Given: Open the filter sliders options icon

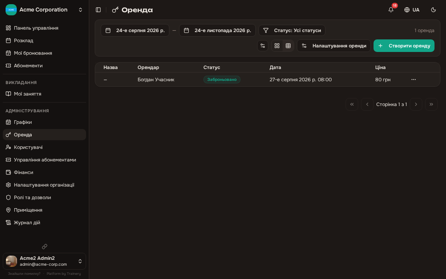Looking at the screenshot, I should tap(263, 46).
